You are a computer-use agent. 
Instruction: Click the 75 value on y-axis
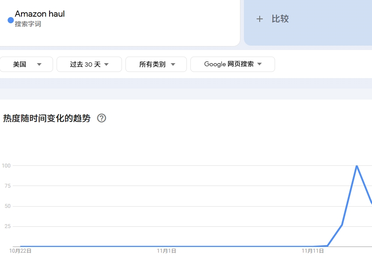coord(7,186)
